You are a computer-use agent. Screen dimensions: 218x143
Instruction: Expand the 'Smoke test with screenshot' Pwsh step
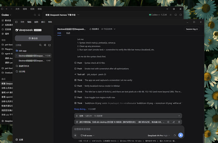(101, 69)
